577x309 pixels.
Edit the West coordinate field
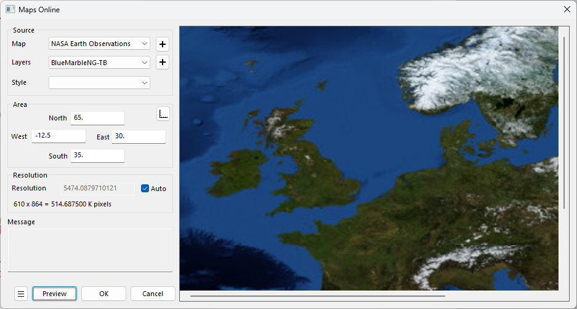59,136
